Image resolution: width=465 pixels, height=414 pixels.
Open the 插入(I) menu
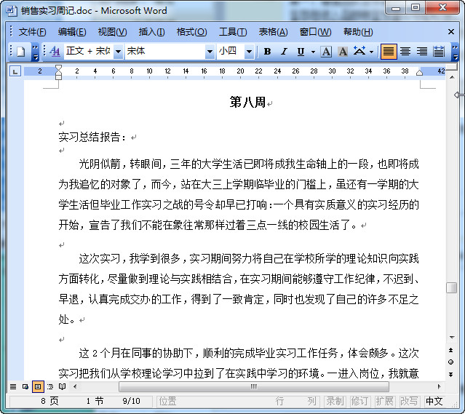pyautogui.click(x=151, y=32)
